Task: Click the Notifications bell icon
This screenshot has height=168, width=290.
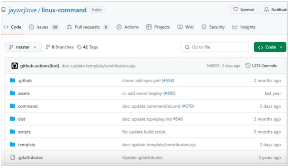Action: 266,9
